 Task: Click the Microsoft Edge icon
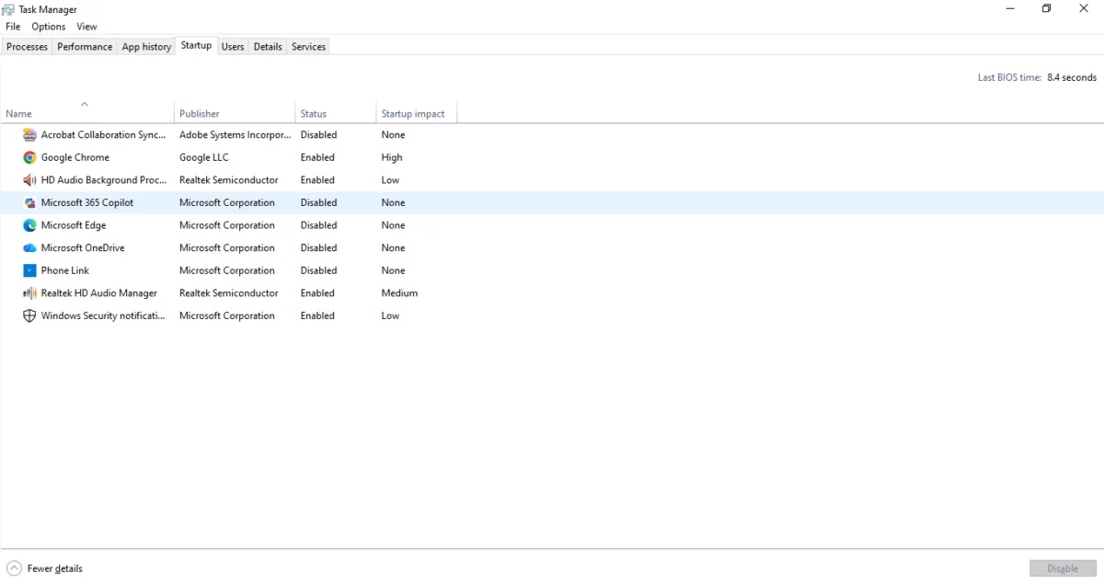point(29,225)
